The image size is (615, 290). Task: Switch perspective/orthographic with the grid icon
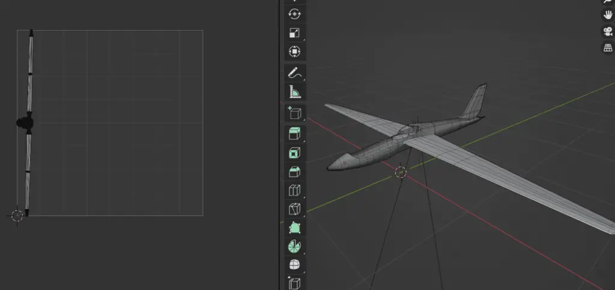coord(608,48)
